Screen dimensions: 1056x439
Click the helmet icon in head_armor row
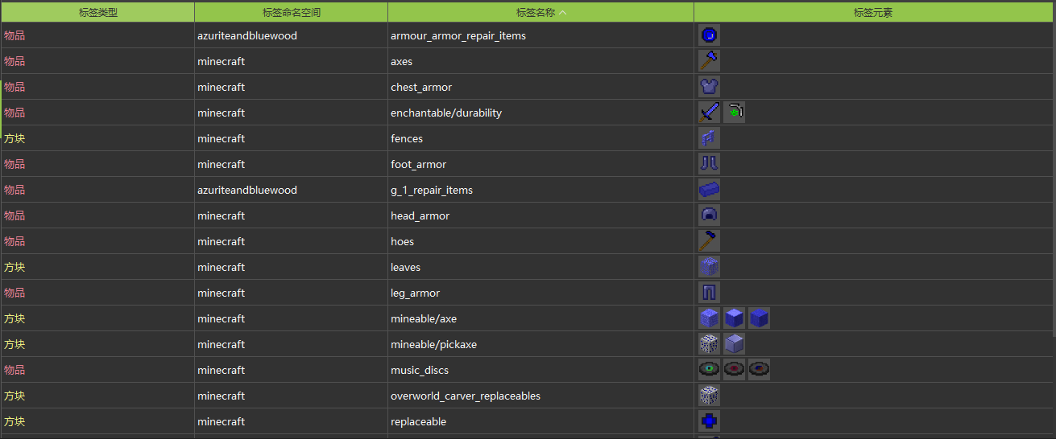coord(709,215)
